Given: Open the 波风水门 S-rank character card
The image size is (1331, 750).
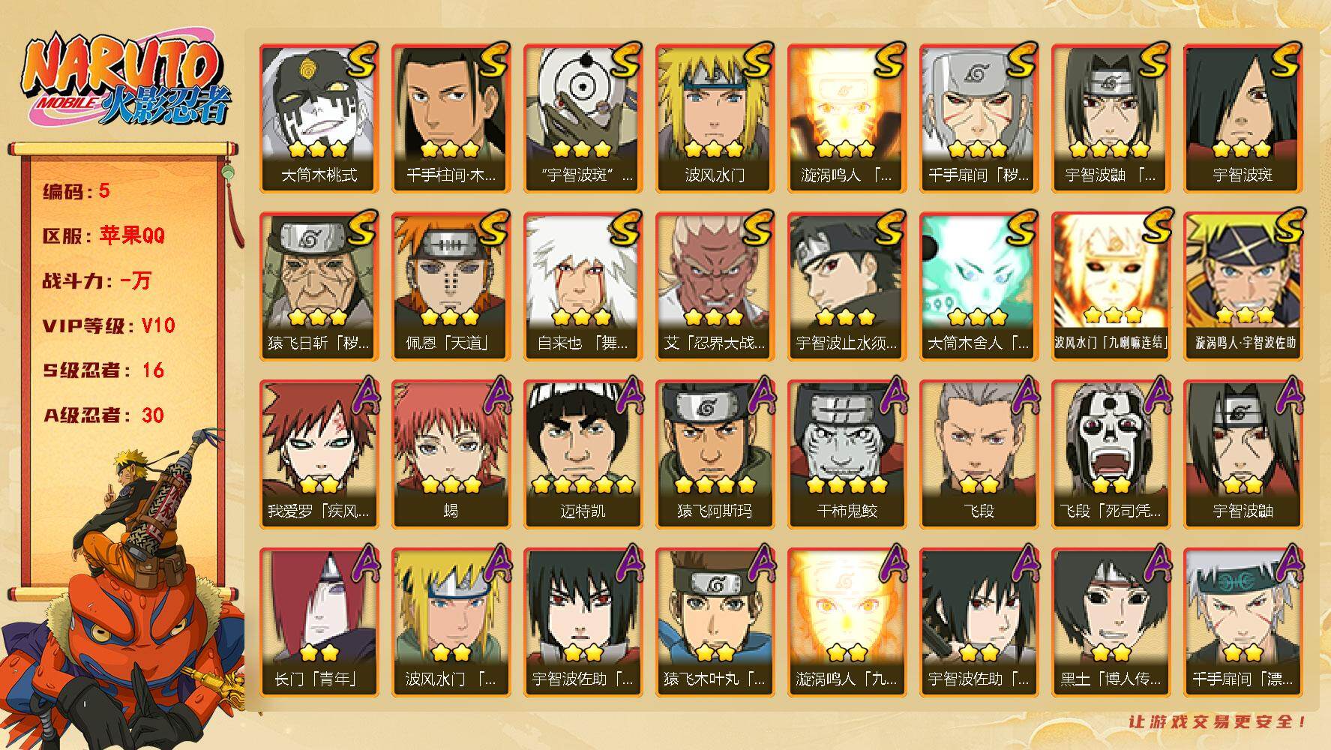Looking at the screenshot, I should coord(715,118).
